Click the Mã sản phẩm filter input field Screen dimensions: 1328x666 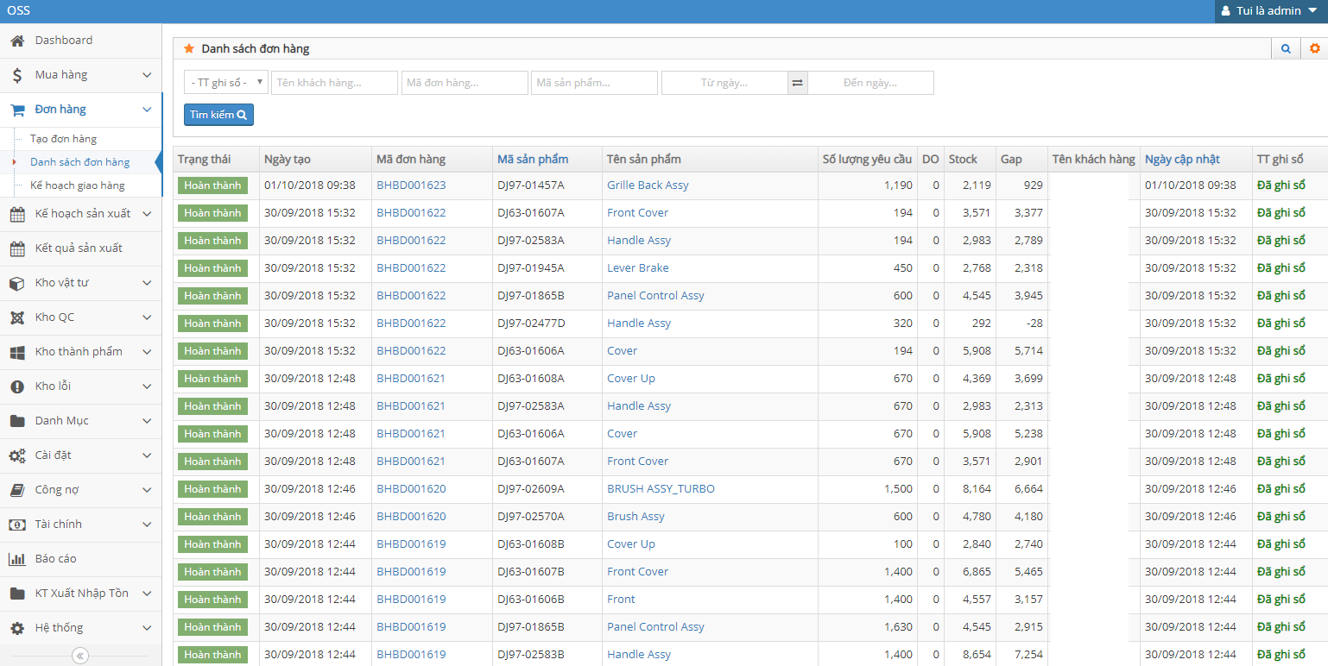pyautogui.click(x=594, y=83)
